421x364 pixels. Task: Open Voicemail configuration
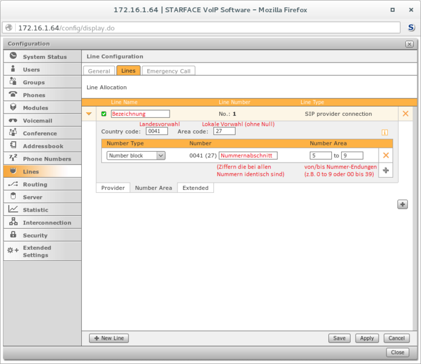(42, 121)
